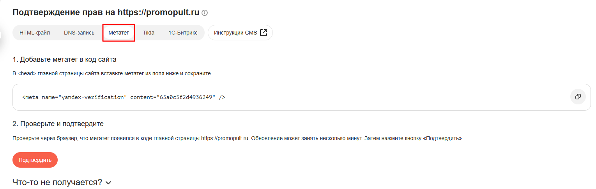Click the red Подтвердить button

(x=35, y=160)
